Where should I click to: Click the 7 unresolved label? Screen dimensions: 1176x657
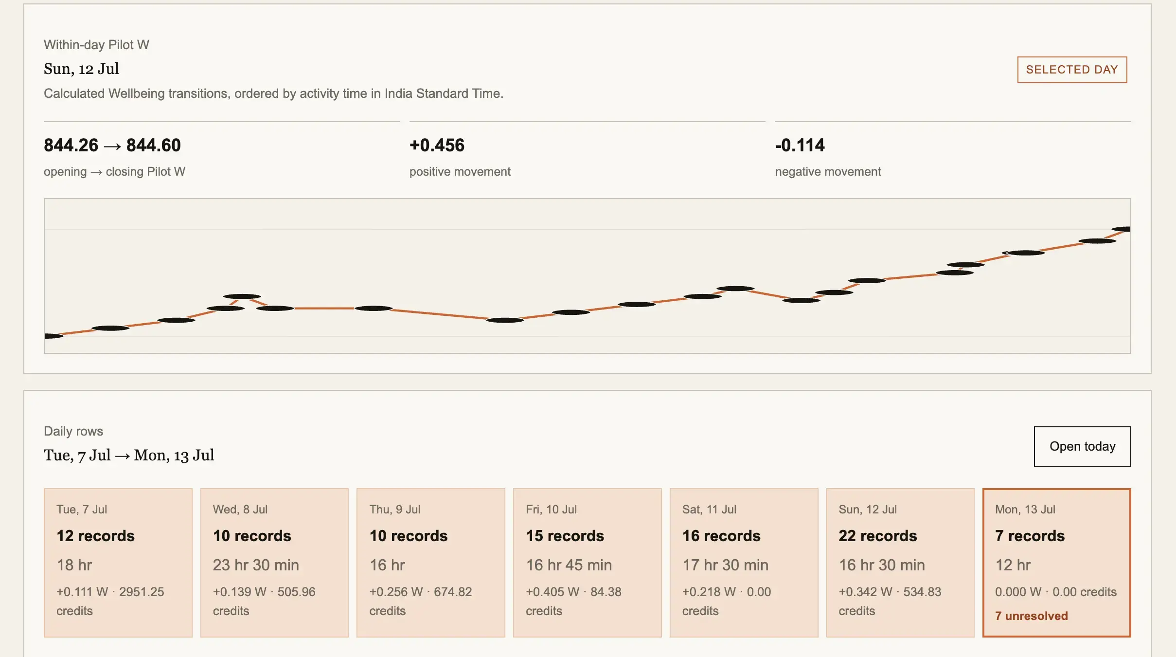click(1031, 616)
